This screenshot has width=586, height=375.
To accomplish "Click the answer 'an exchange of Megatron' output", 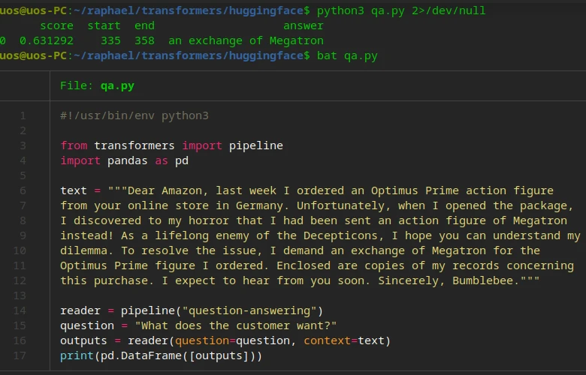I will [x=246, y=40].
